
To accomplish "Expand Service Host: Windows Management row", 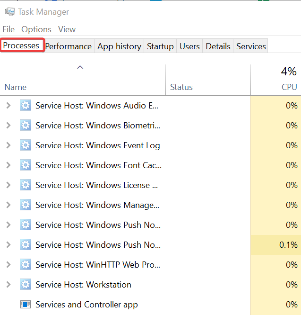I will point(8,205).
